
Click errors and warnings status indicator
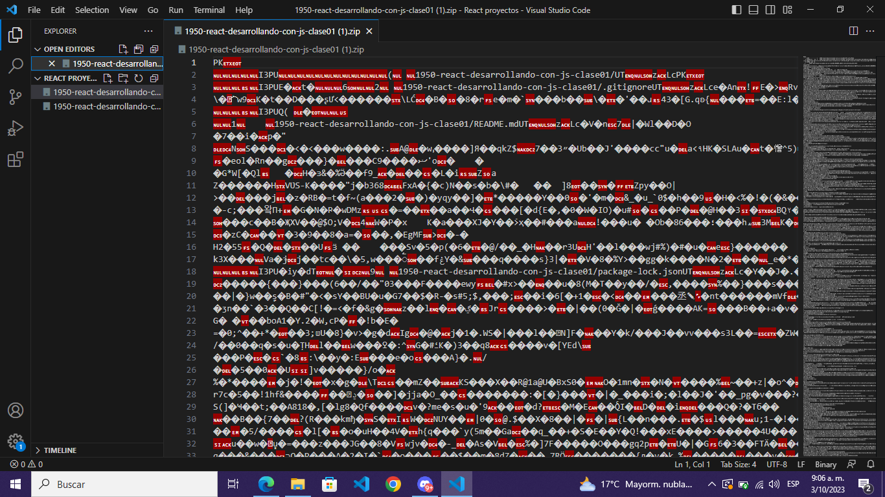click(27, 465)
